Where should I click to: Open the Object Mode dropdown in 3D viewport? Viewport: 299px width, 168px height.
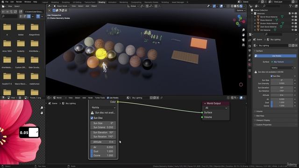click(x=62, y=6)
